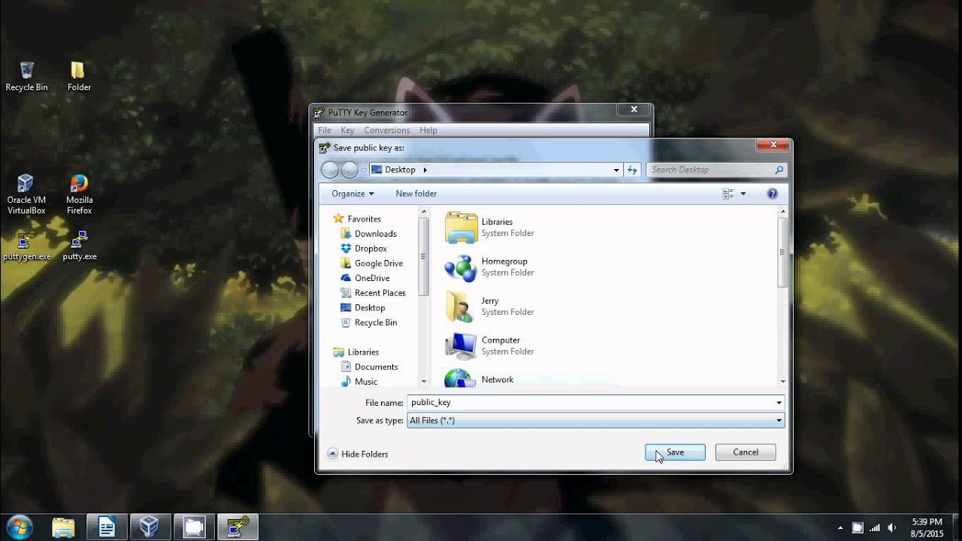Select the Jerry user folder icon
This screenshot has width=962, height=541.
pos(461,307)
